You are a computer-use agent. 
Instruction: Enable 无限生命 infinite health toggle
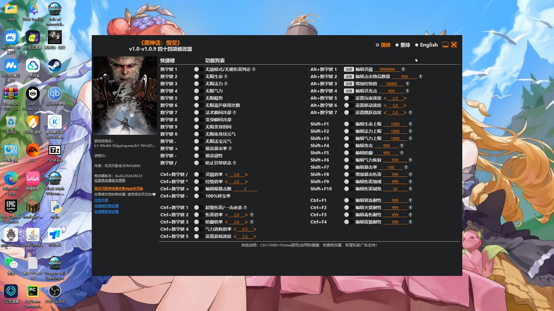196,76
